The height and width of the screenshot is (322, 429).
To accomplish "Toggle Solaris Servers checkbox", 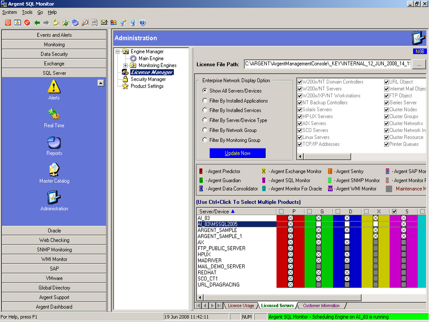I will (300, 109).
